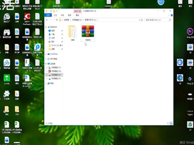Open the Premiere Pro desktop icon

[190, 33]
